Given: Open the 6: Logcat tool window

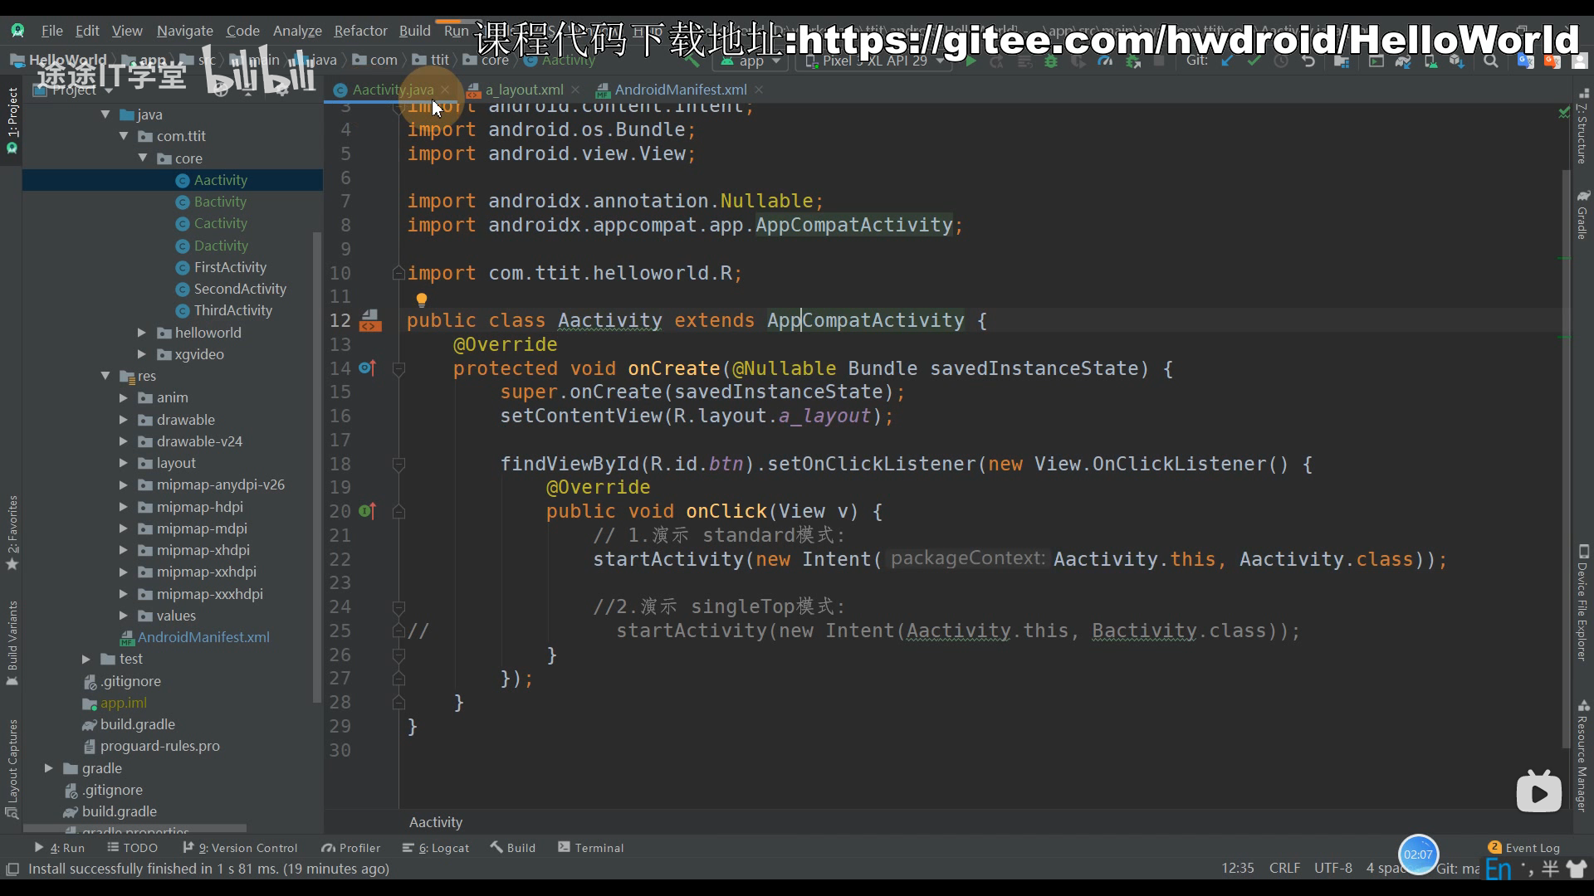Looking at the screenshot, I should tap(436, 848).
